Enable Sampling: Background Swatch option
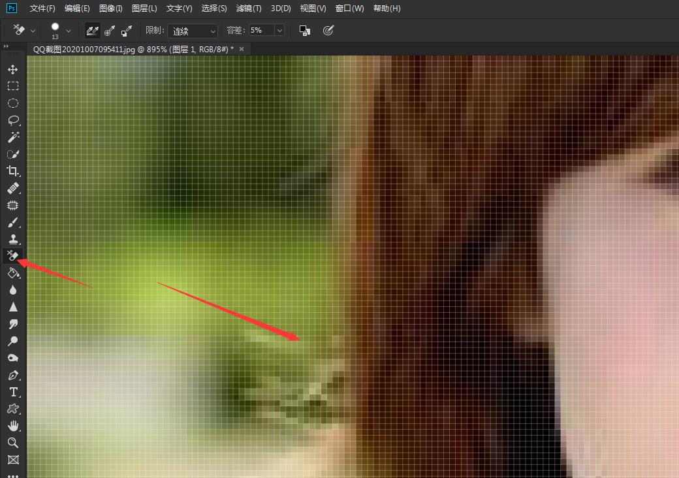The height and width of the screenshot is (478, 679). 127,30
